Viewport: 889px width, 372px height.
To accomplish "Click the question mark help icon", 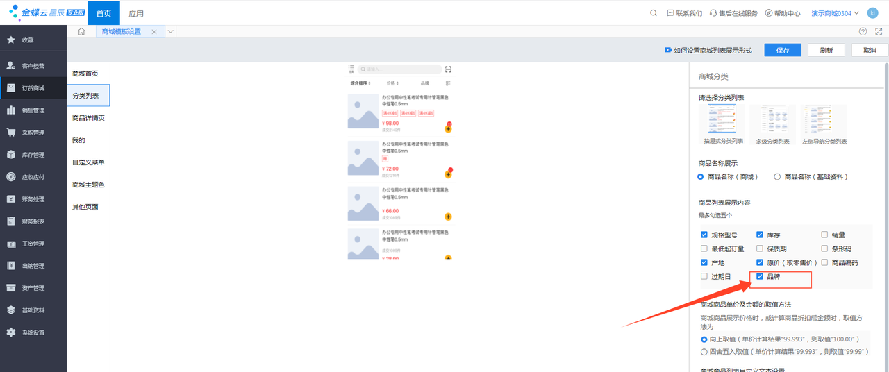I will point(863,32).
